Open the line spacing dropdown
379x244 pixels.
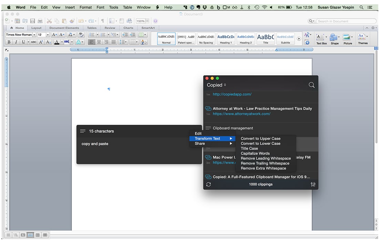(x=123, y=42)
